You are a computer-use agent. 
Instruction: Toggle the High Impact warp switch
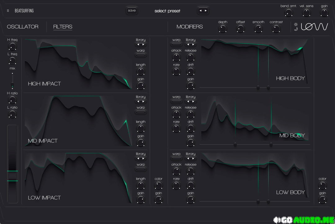[x=141, y=55]
